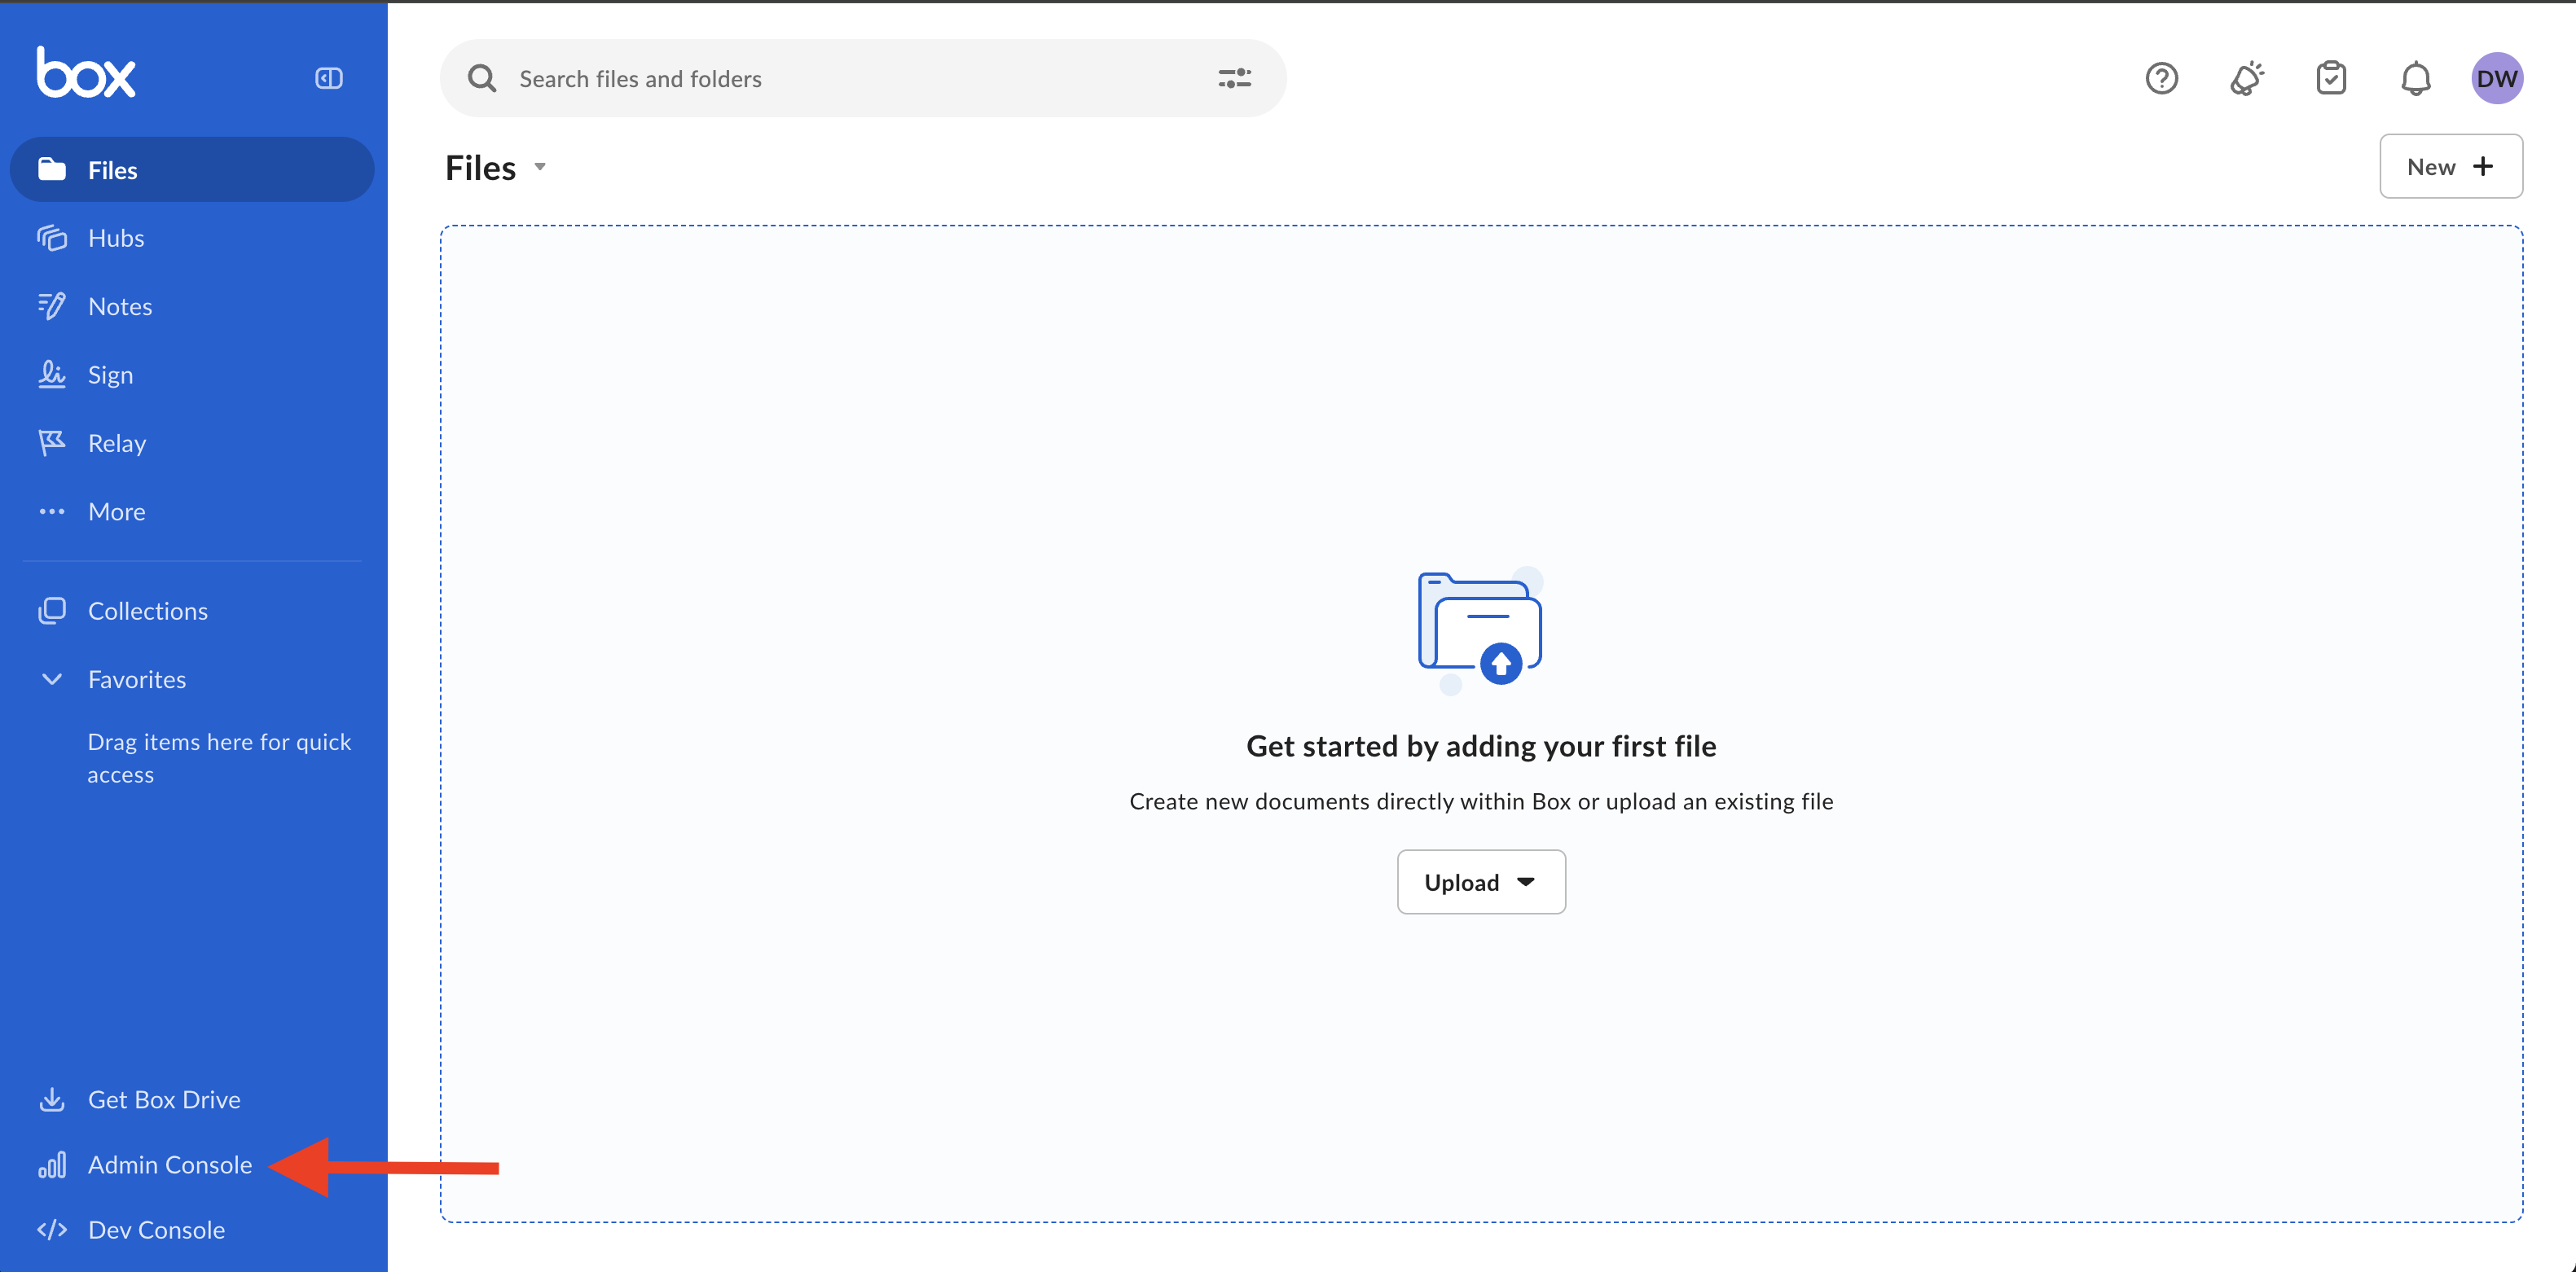Open the tasks clipboard icon
This screenshot has height=1272, width=2576.
tap(2331, 78)
